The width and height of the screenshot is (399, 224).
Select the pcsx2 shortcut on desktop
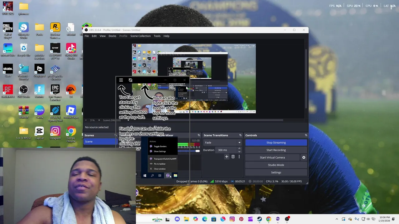[55, 72]
